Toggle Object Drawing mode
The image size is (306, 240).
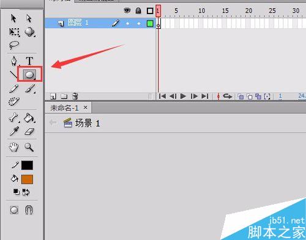point(14,210)
